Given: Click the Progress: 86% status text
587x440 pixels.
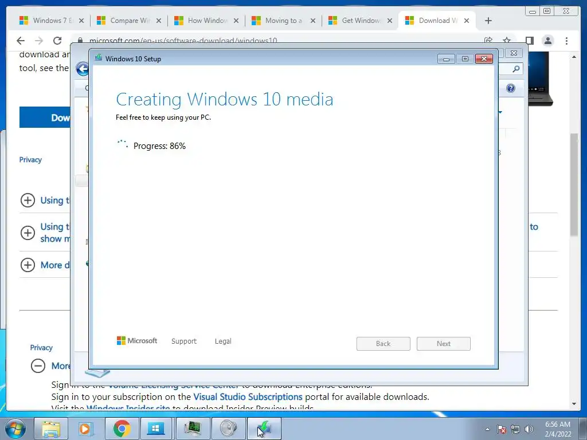Looking at the screenshot, I should [x=159, y=146].
